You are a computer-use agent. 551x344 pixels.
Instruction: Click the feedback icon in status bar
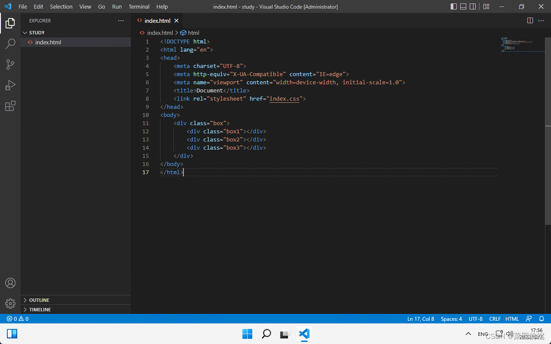tap(529, 319)
